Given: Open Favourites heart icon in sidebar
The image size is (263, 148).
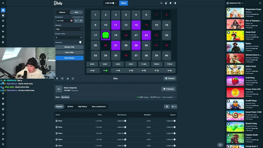Looking at the screenshot, I should pyautogui.click(x=3, y=26).
